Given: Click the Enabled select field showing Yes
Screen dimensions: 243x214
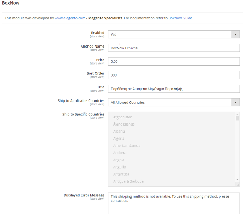Looking at the screenshot, I should pos(169,35).
